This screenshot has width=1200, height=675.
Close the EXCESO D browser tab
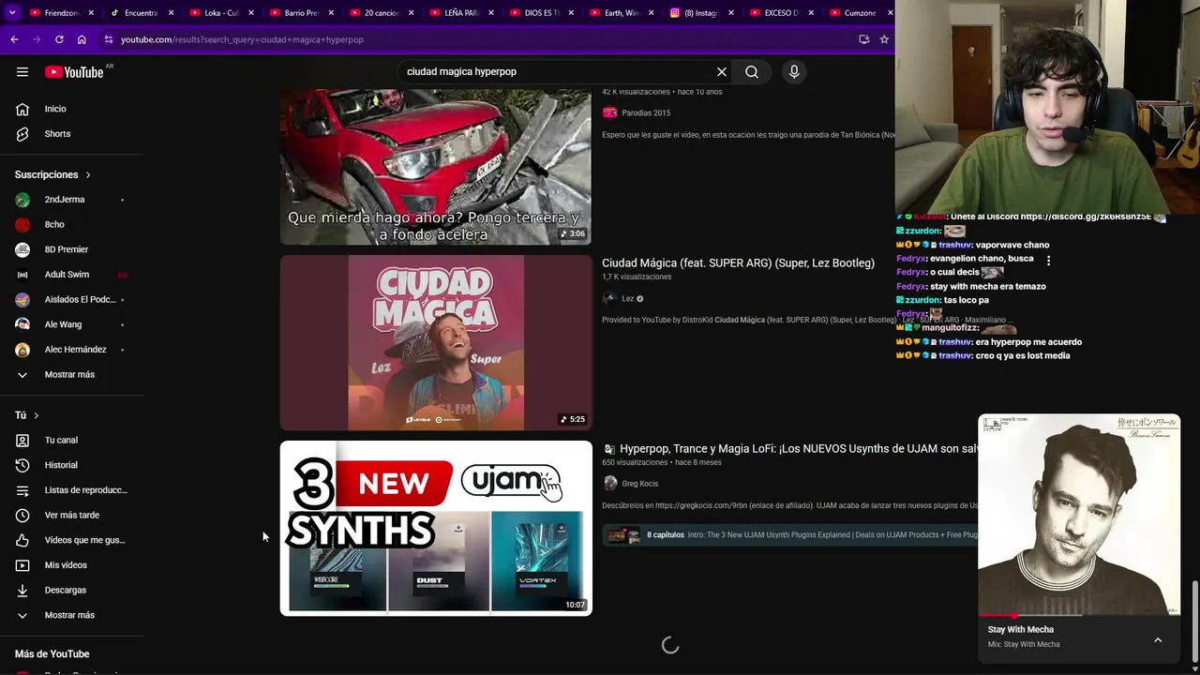coord(810,13)
